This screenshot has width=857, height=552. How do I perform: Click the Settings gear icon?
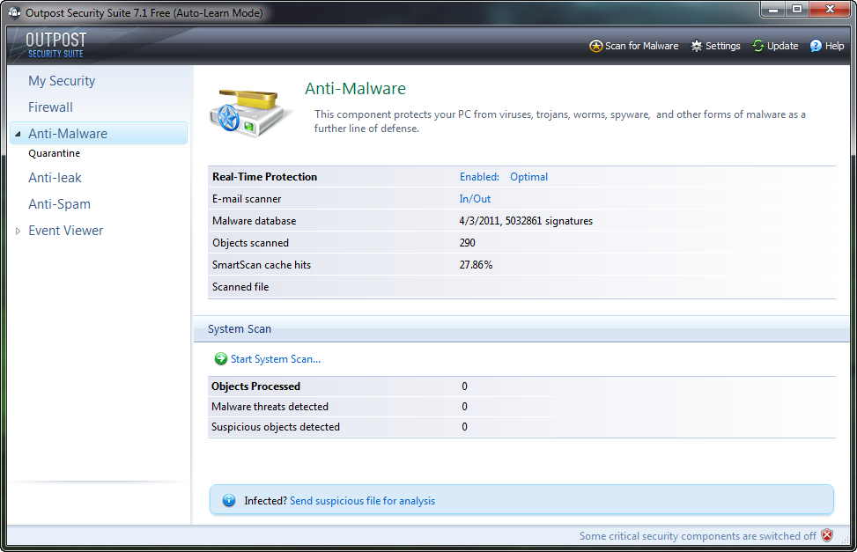point(697,46)
